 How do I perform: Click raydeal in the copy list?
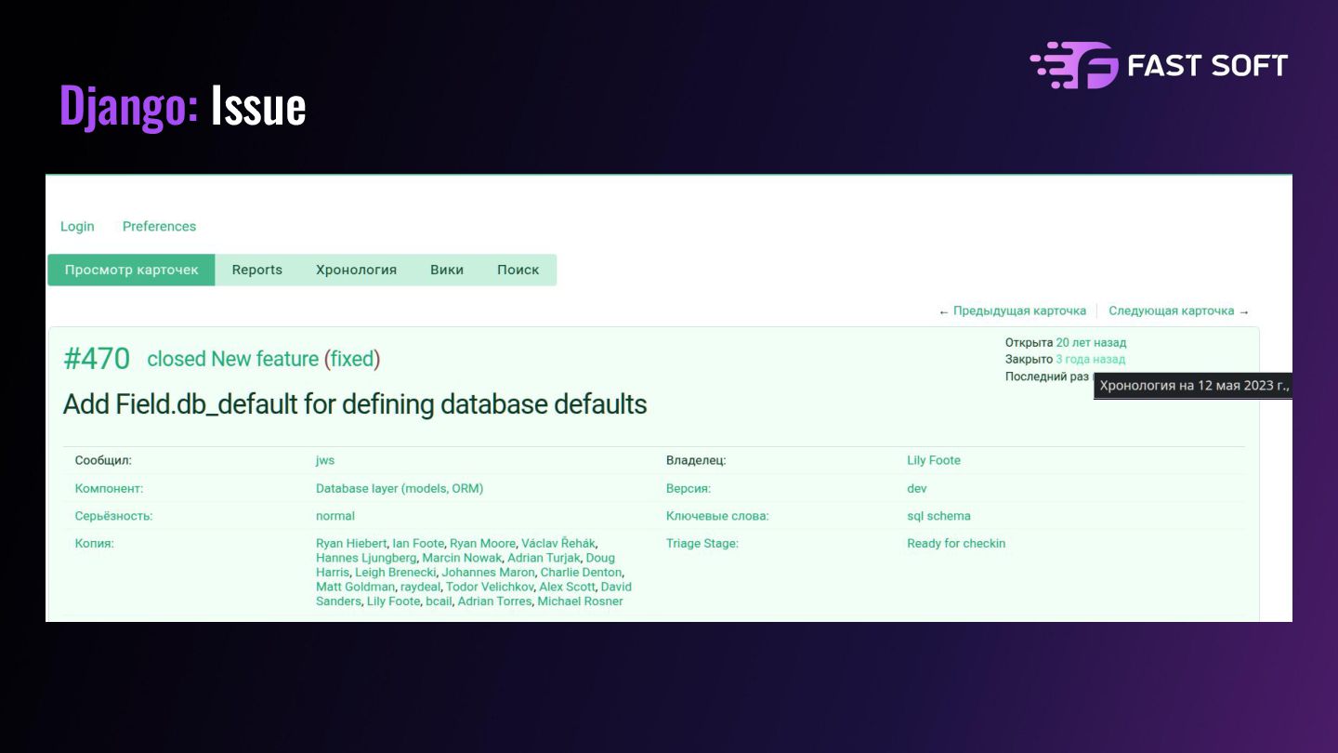420,587
